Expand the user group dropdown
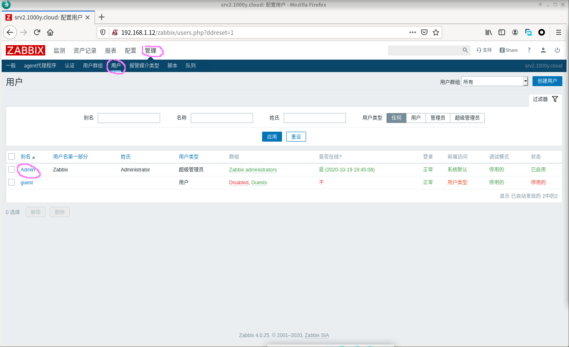Viewport: 569px width, 347px height. (525, 82)
